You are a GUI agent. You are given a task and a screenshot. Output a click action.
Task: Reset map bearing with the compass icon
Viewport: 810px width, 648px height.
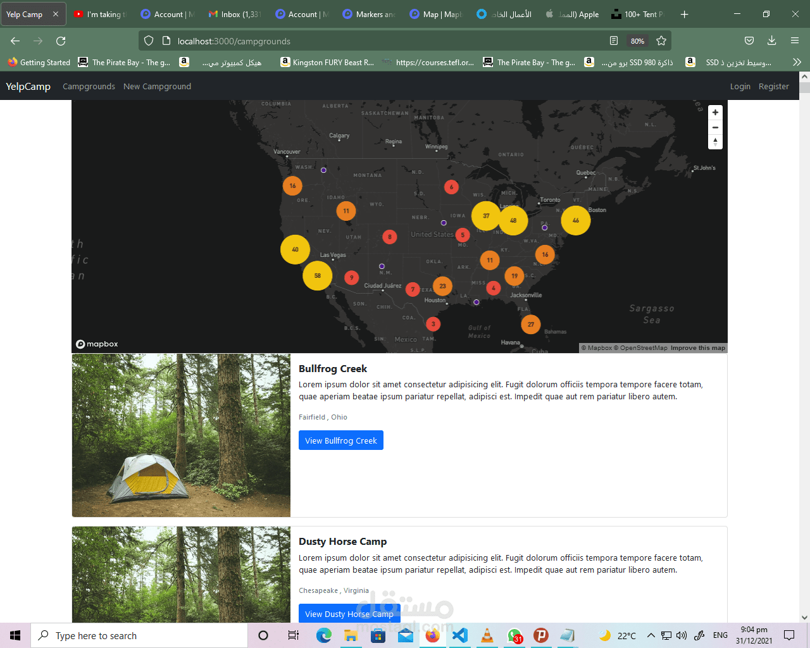point(715,142)
